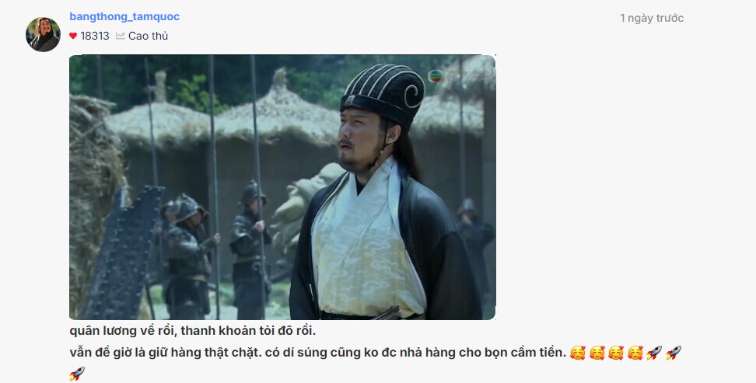Image resolution: width=756 pixels, height=383 pixels.
Task: Click the TVB logo watermark in image
Action: (436, 76)
